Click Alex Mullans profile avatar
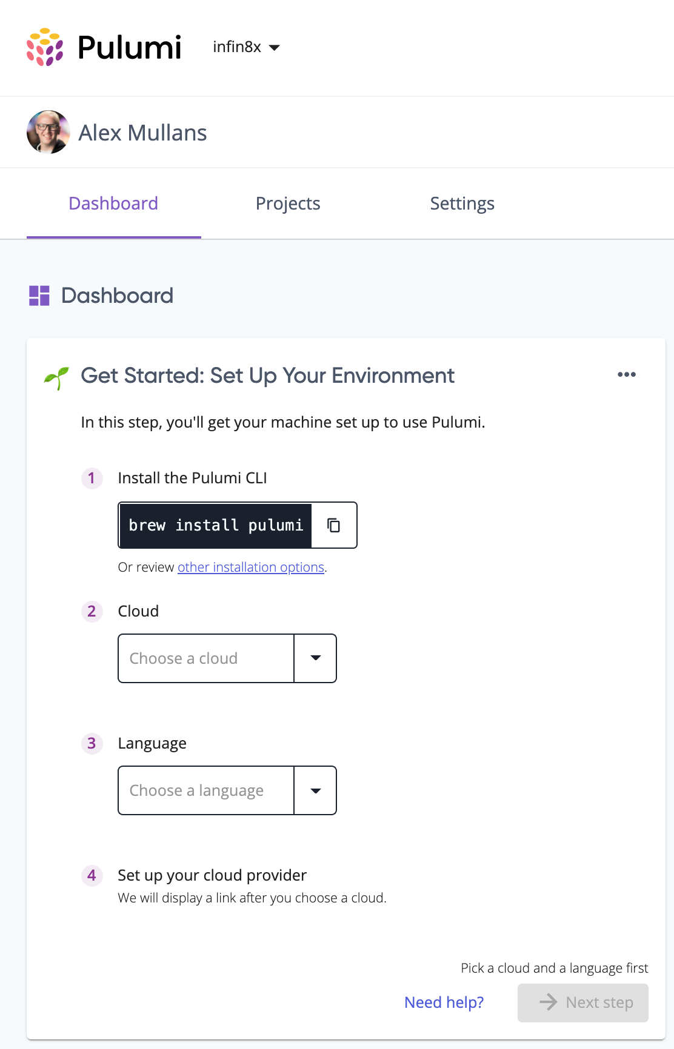This screenshot has height=1049, width=674. (x=48, y=132)
